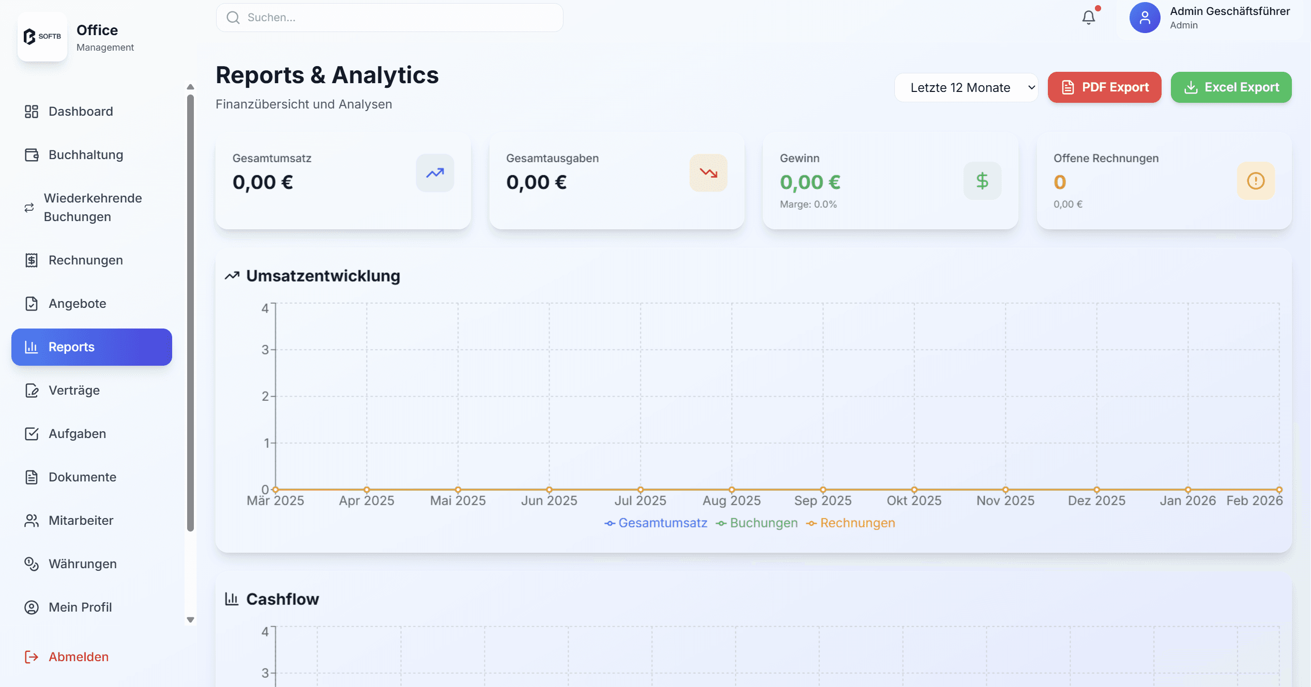Focus the Suchen search field
The image size is (1311, 687).
(389, 18)
